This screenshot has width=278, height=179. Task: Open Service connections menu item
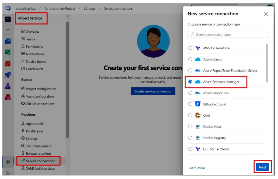[x=40, y=161]
